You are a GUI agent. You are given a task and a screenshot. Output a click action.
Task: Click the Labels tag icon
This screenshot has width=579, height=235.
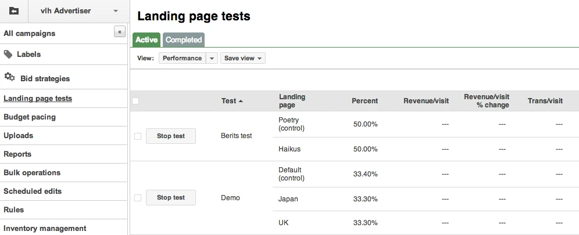pos(8,54)
